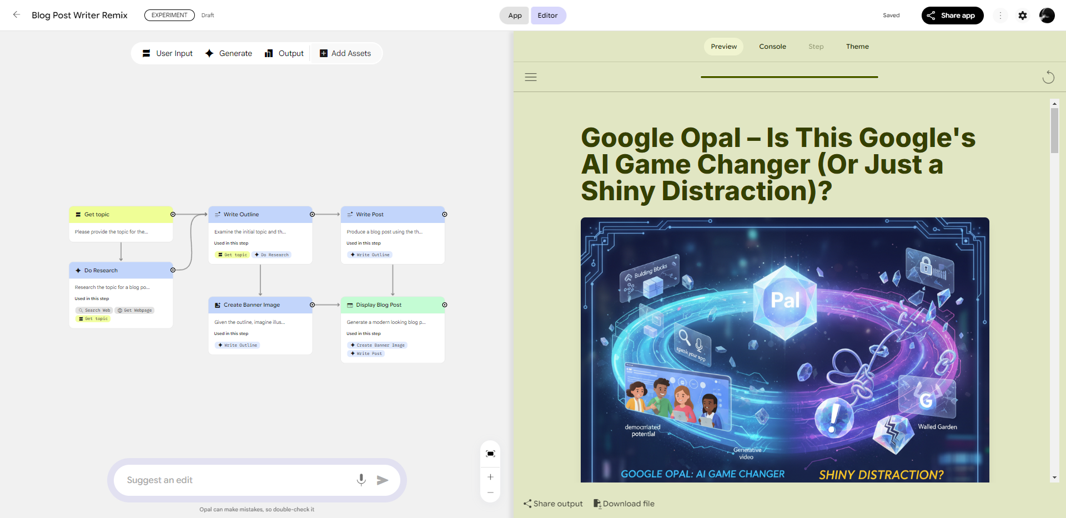
Task: Open the Console tab
Action: coord(772,47)
